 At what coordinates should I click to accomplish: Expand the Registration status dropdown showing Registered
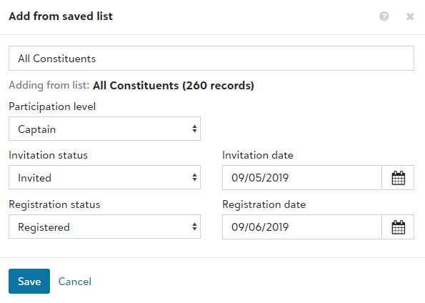104,227
